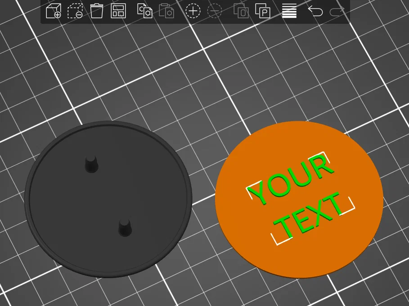Click the Copy icon in toolbar
Image resolution: width=409 pixels, height=306 pixels.
click(145, 11)
